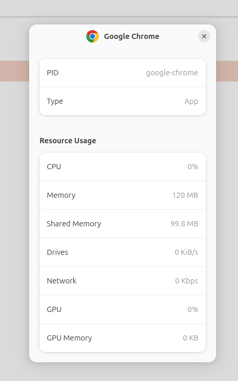This screenshot has height=381, width=238.
Task: Click the 0 Kbps network value
Action: (187, 281)
